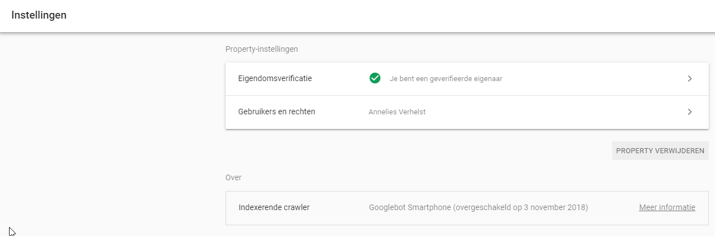
Task: Click the Annelies Verhelst user name
Action: [x=397, y=112]
